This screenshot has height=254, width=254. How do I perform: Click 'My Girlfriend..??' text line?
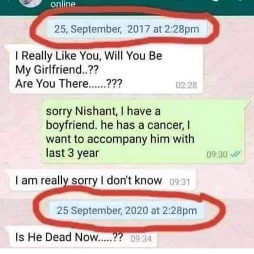[57, 70]
